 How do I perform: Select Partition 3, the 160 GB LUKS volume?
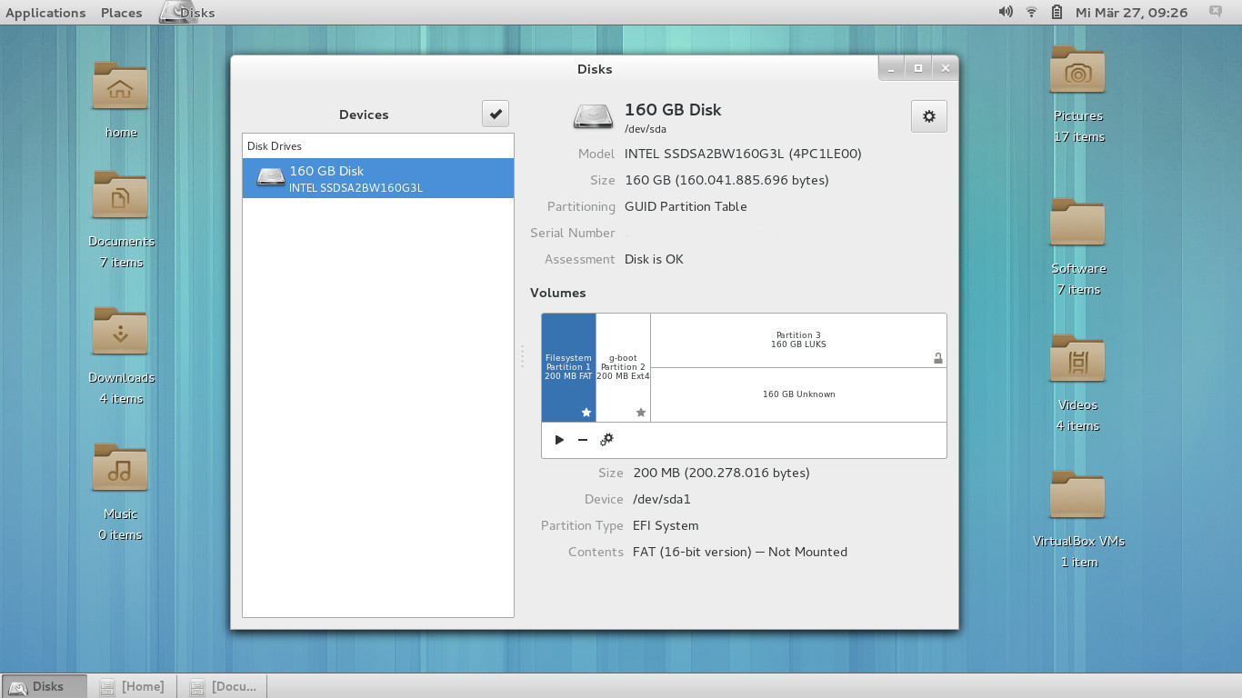tap(798, 341)
